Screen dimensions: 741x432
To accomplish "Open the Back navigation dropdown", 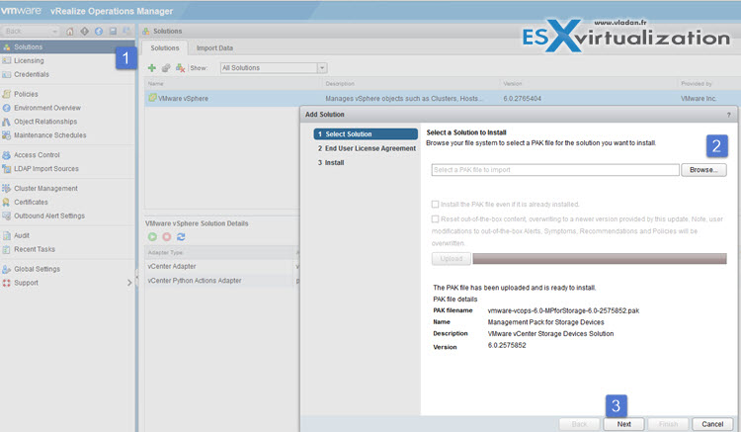I will tap(54, 32).
